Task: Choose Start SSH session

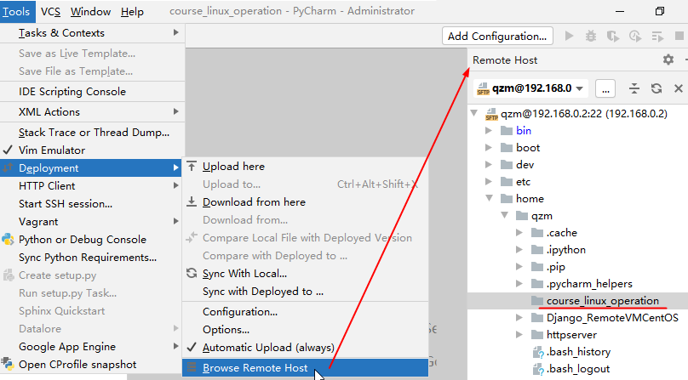Action: (92, 204)
